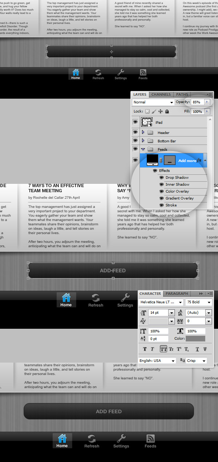Click the Fill 100% field
Screen dimensions: 218x462
pyautogui.click(x=198, y=111)
